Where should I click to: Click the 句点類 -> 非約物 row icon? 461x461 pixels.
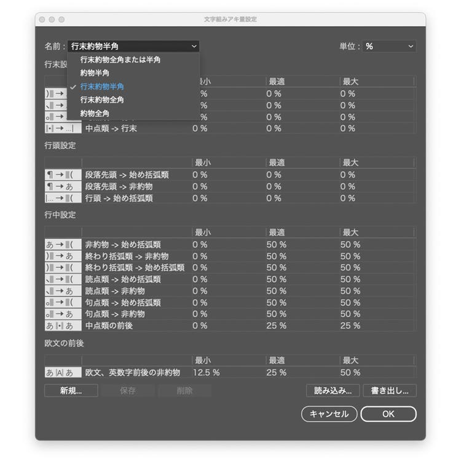click(x=63, y=314)
